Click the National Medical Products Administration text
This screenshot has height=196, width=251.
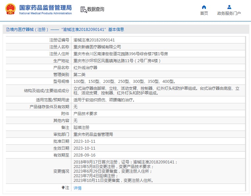(x=45, y=13)
